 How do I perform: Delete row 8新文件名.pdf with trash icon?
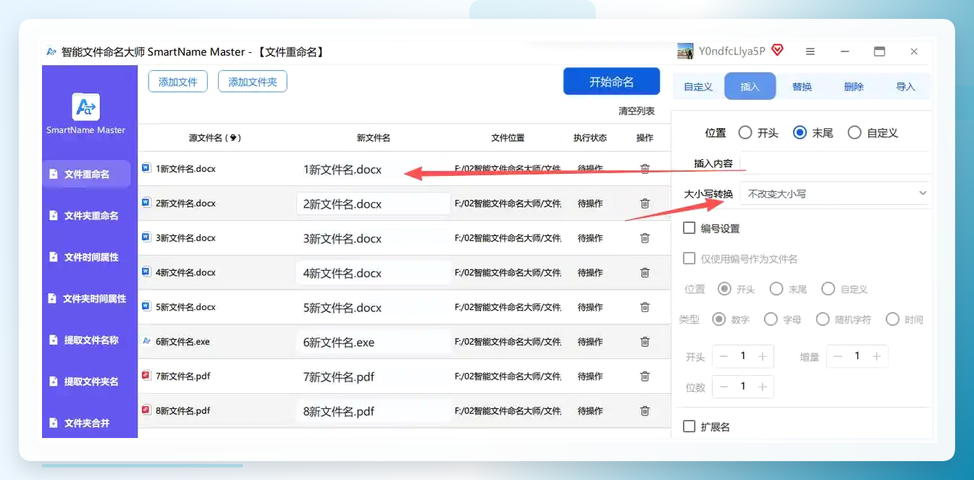(x=645, y=411)
